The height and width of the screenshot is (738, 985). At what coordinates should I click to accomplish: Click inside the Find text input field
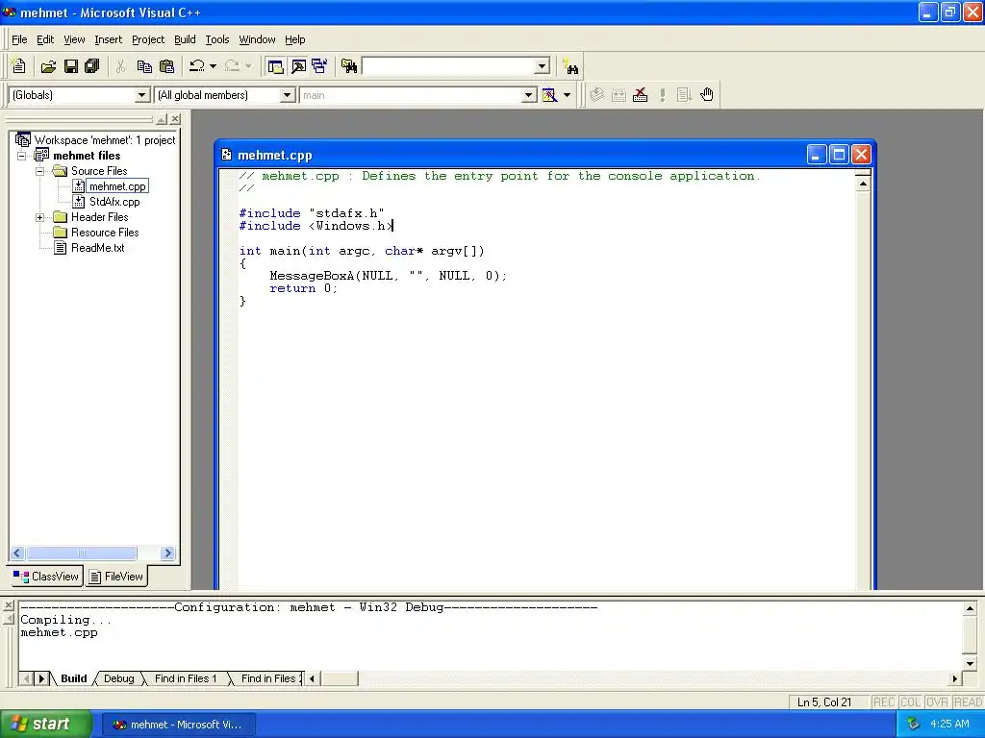tap(448, 66)
